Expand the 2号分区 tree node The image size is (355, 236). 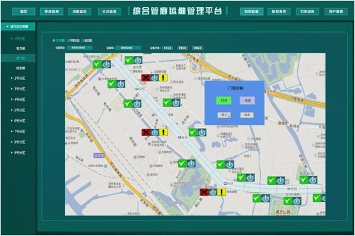tap(19, 78)
